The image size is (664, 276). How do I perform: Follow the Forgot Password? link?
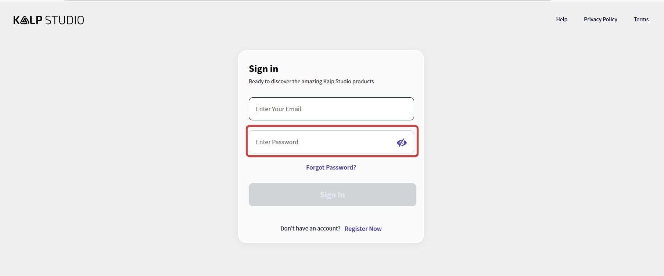point(331,167)
